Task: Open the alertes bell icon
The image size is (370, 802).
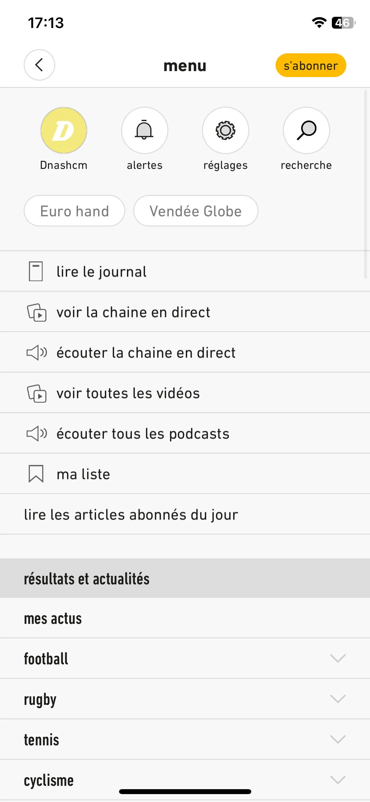Action: [x=145, y=130]
